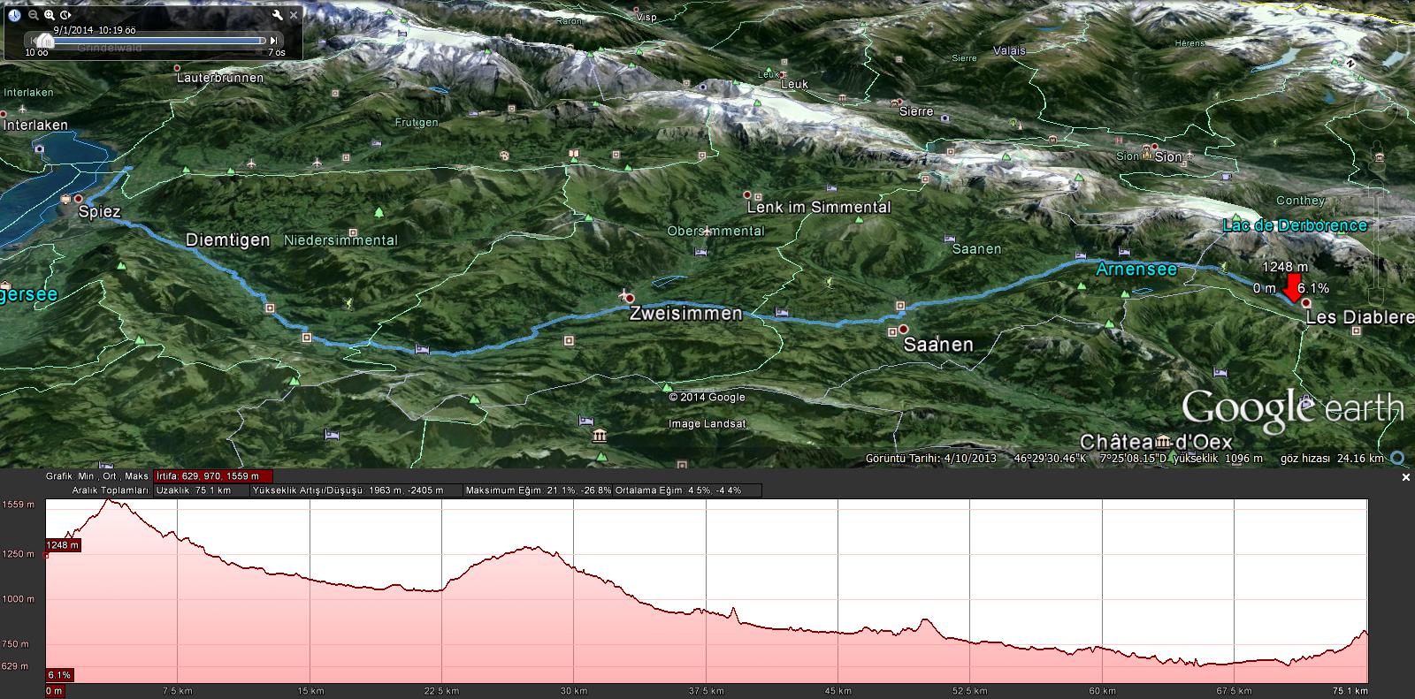Click the Spiez place marker
Image resolution: width=1415 pixels, height=699 pixels.
click(x=78, y=200)
